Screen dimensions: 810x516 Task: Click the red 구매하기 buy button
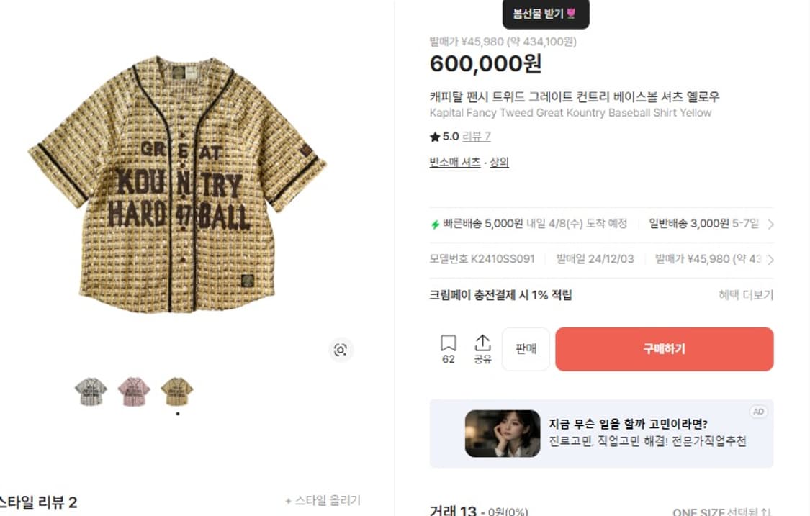click(x=664, y=349)
